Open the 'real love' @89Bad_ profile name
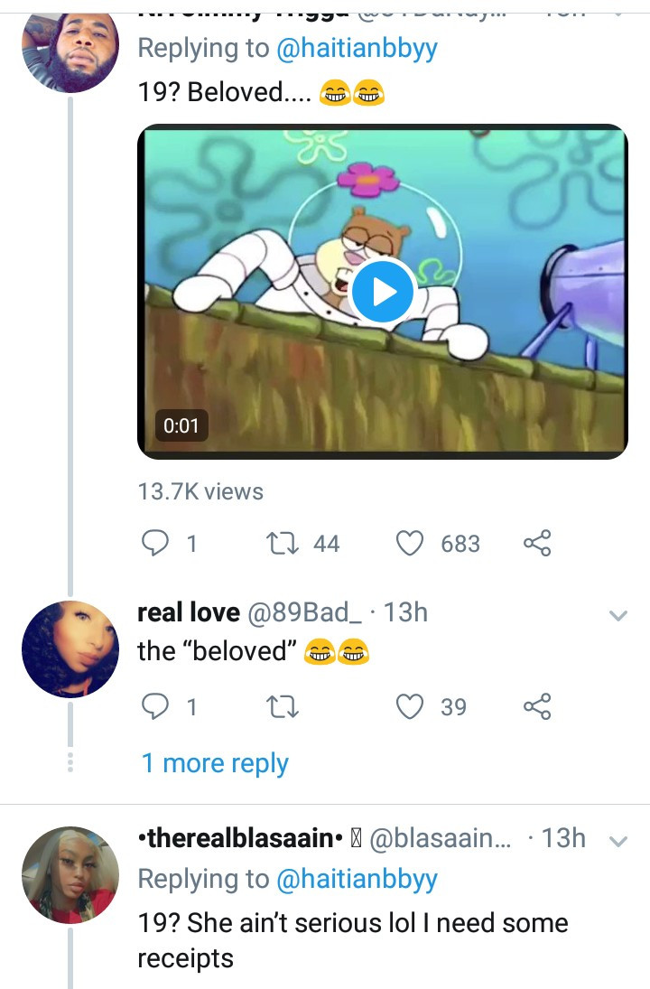This screenshot has height=989, width=650. (188, 612)
